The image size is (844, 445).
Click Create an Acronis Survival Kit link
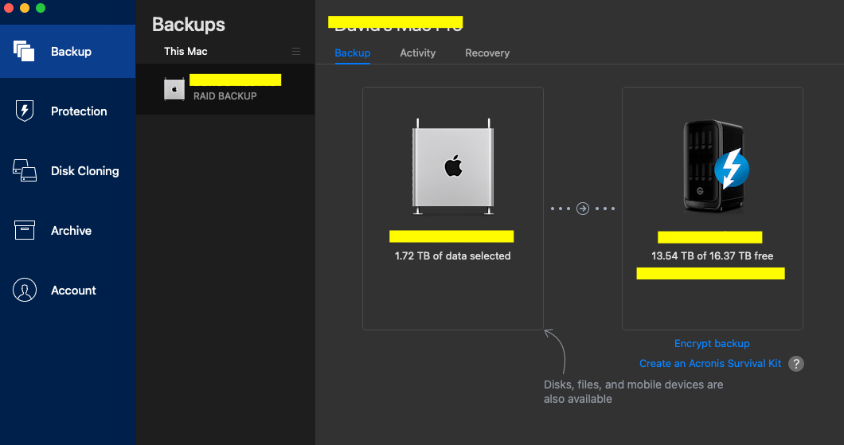pos(710,364)
